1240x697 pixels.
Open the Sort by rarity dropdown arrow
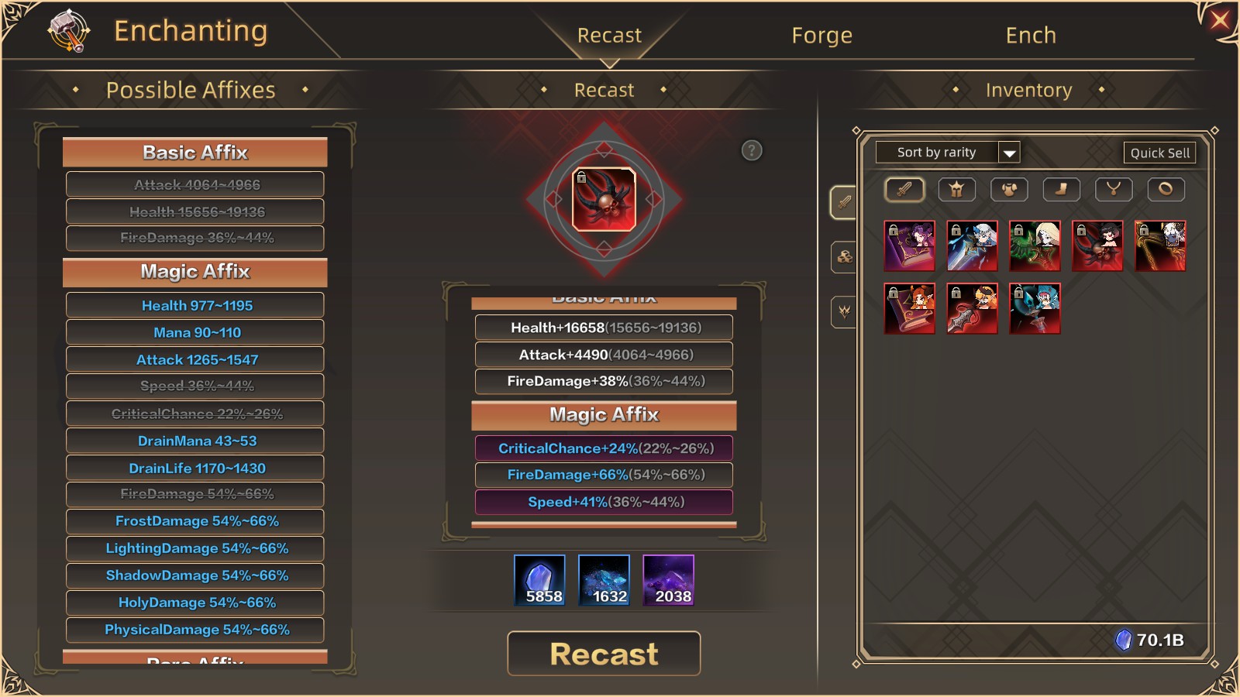pyautogui.click(x=1009, y=153)
